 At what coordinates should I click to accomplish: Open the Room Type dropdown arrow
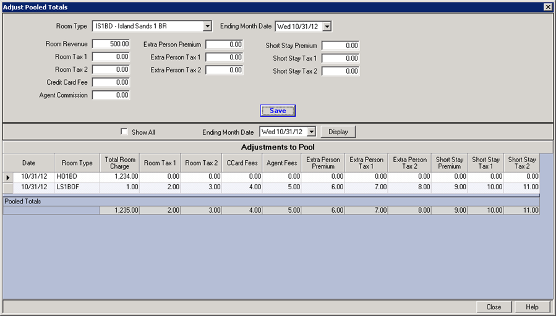[x=207, y=26]
